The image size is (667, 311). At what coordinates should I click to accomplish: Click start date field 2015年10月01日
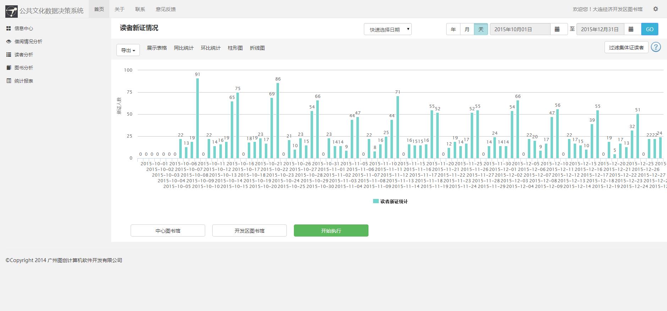tap(520, 29)
